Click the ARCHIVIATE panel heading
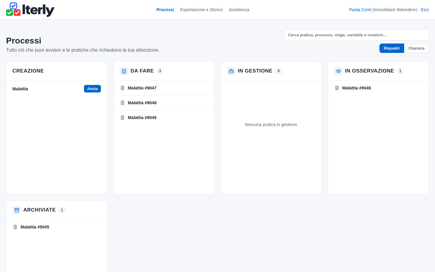This screenshot has width=435, height=272. [40, 210]
